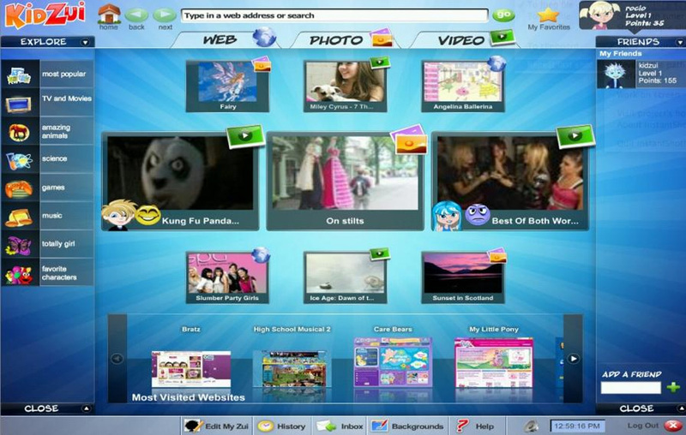This screenshot has width=686, height=435.
Task: Click the Add a Friend name field
Action: pyautogui.click(x=630, y=387)
